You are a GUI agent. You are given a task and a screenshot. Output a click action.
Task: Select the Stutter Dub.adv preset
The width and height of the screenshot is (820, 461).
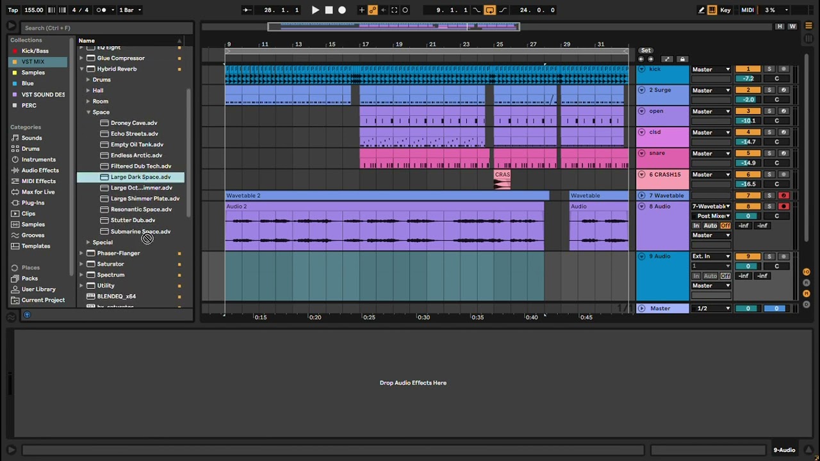(133, 220)
